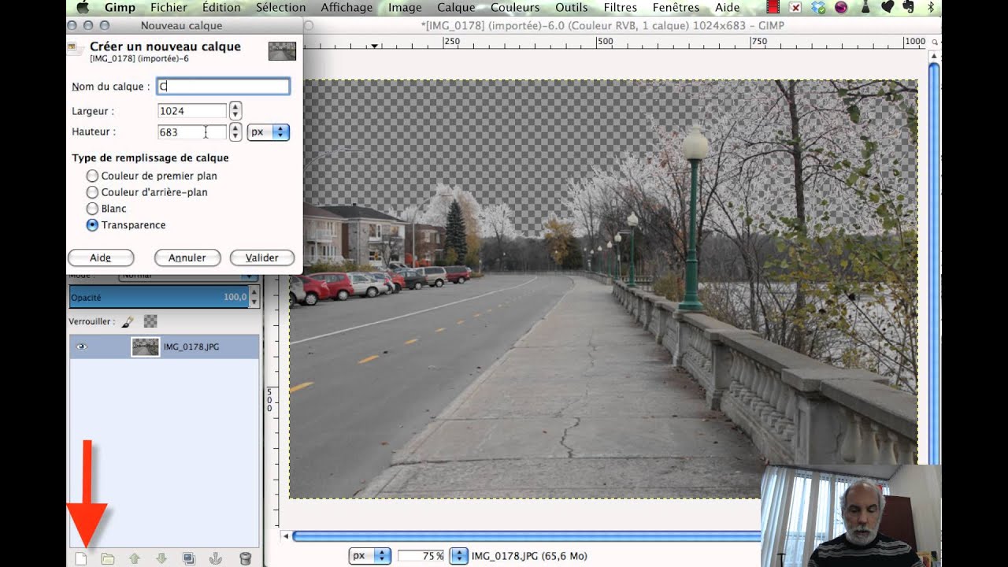Open the Apple menu icon
The height and width of the screenshot is (567, 1008).
tap(83, 8)
